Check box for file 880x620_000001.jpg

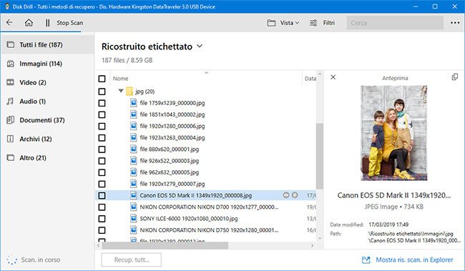pyautogui.click(x=102, y=149)
